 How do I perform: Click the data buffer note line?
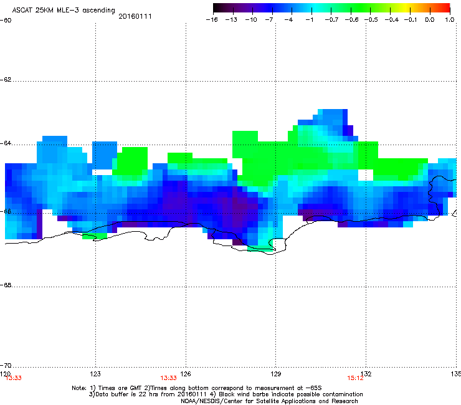226,394
